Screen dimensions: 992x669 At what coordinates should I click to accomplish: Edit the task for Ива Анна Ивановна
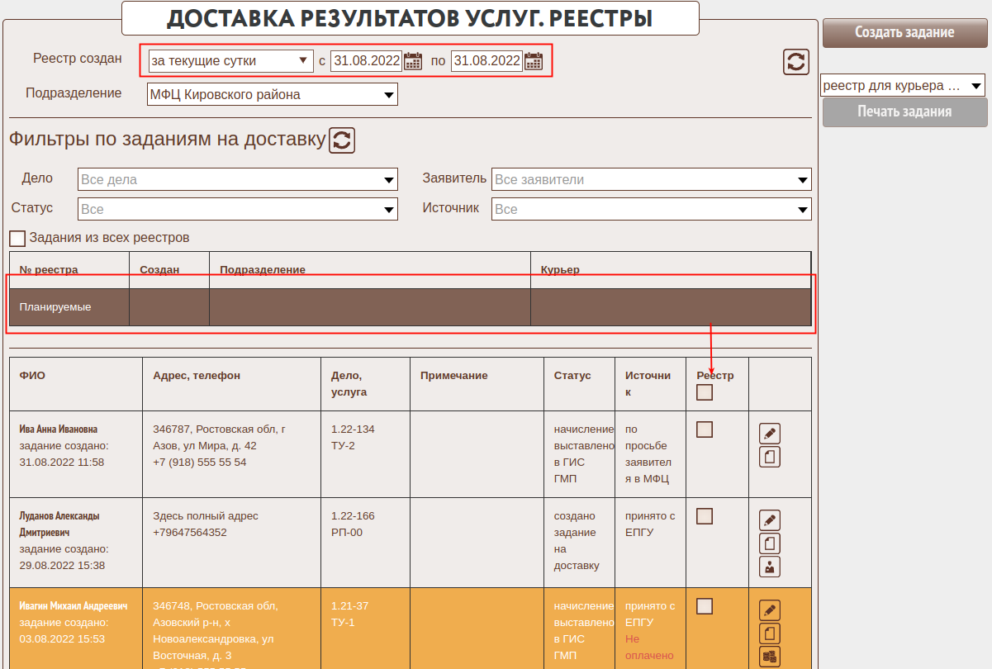[769, 434]
